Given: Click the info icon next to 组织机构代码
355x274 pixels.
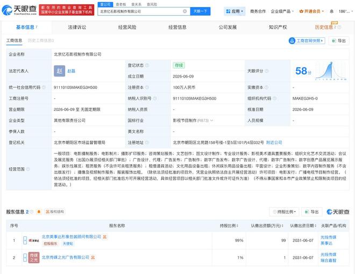Looking at the screenshot, I should click(275, 99).
